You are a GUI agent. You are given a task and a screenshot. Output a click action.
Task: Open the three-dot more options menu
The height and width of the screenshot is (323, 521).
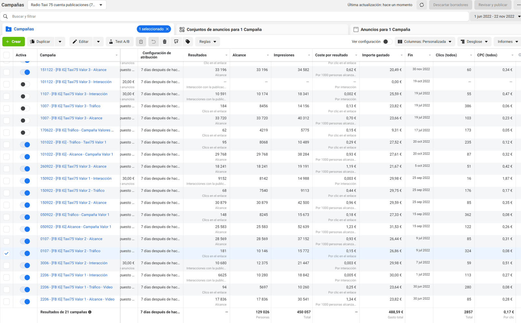click(518, 5)
